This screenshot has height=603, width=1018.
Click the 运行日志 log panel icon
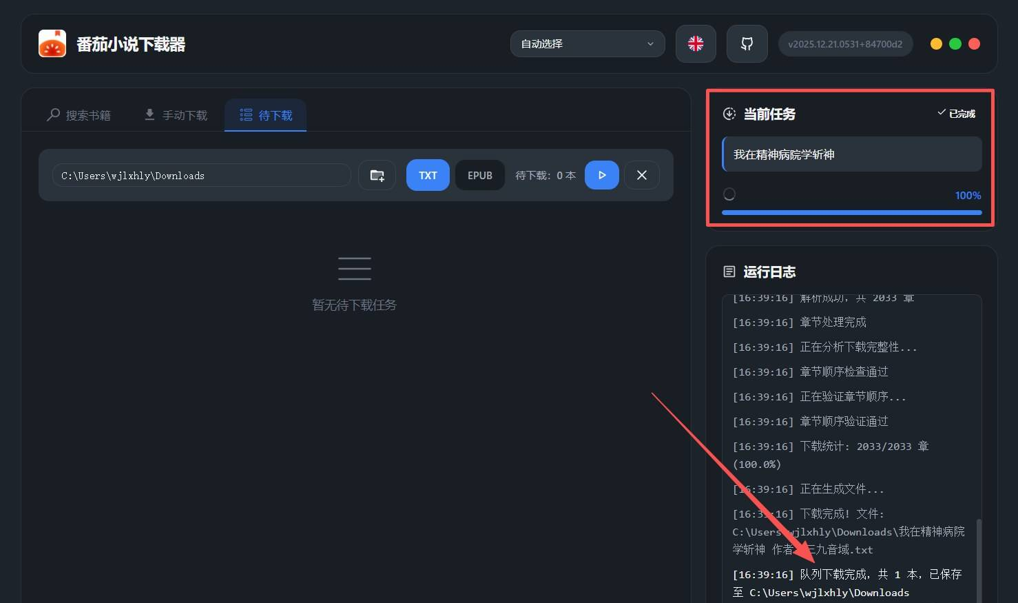[x=729, y=272]
